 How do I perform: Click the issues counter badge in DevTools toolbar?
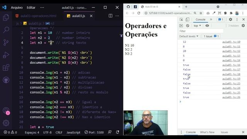tap(221, 19)
